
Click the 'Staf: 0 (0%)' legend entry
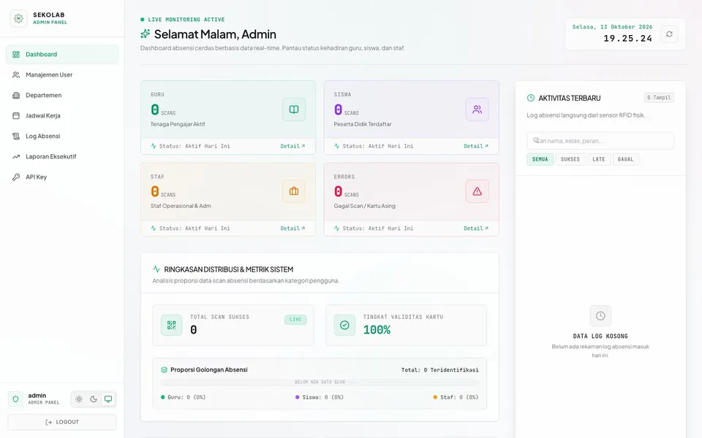(456, 397)
